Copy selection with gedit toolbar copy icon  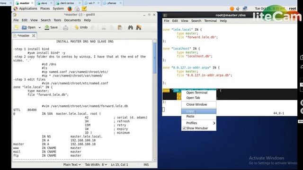112,27
